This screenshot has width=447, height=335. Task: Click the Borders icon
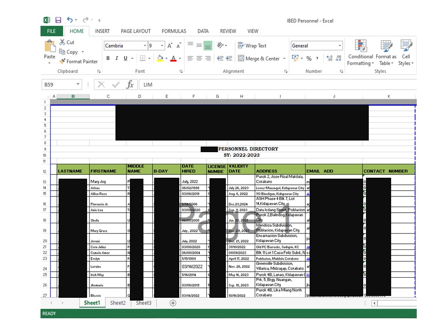(143, 58)
